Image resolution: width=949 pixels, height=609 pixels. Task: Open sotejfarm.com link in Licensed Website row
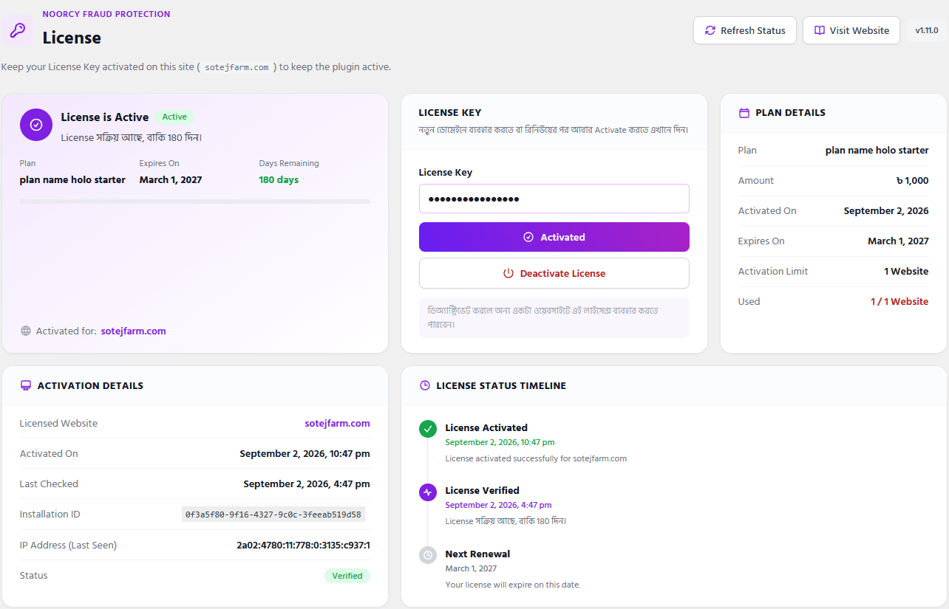pyautogui.click(x=337, y=423)
